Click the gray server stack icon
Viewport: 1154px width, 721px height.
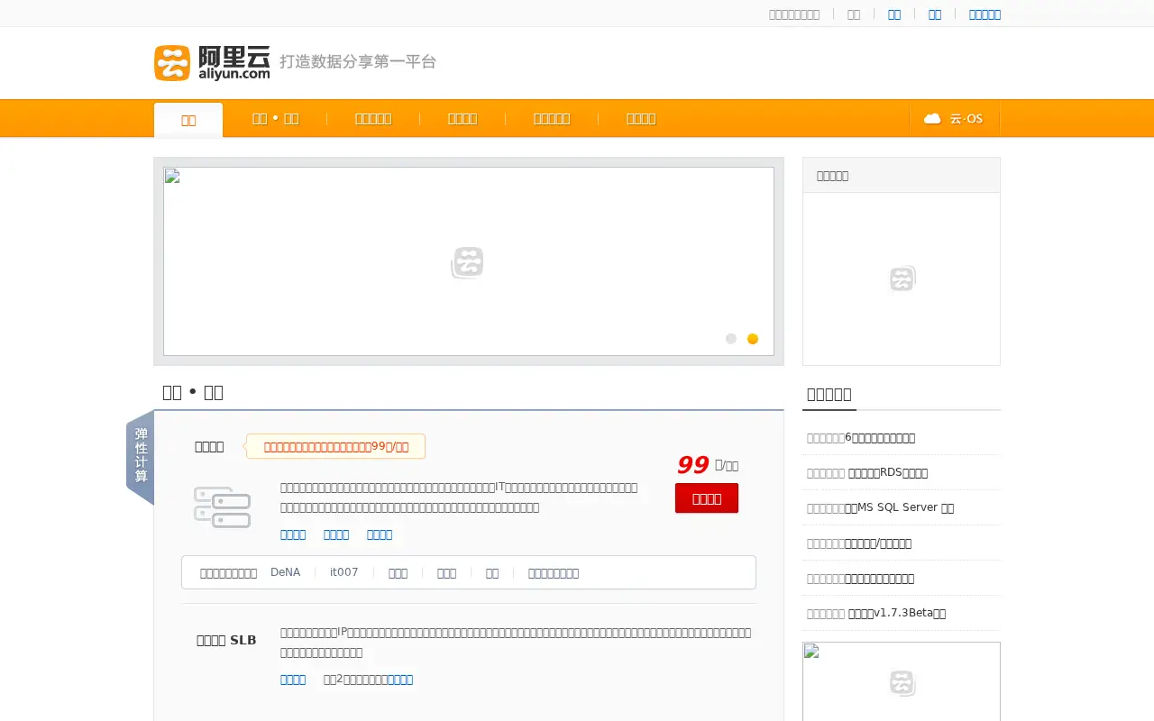222,507
